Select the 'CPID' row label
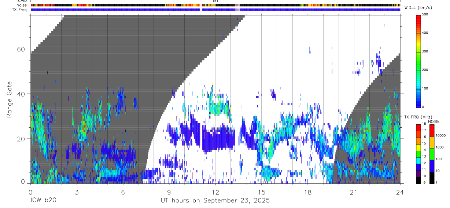The height and width of the screenshot is (208, 450). pyautogui.click(x=22, y=1)
